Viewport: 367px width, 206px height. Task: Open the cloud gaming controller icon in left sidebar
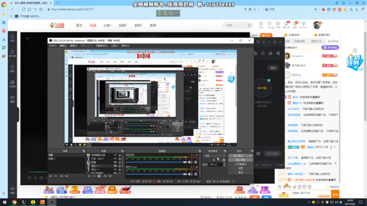pyautogui.click(x=12, y=82)
